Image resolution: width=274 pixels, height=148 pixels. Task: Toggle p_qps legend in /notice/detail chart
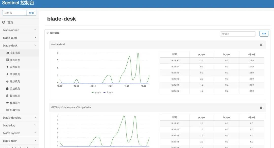pos(96,92)
